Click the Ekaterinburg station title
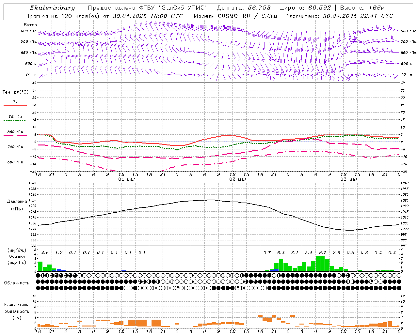The image size is (418, 334). point(52,8)
